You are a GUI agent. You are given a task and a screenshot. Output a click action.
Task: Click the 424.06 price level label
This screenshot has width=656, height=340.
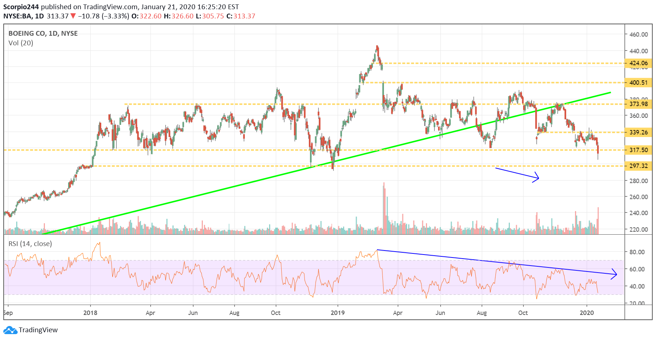(x=639, y=63)
